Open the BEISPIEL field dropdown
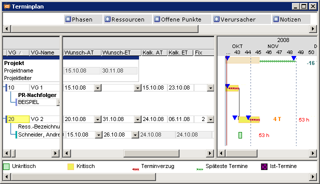 (58, 102)
